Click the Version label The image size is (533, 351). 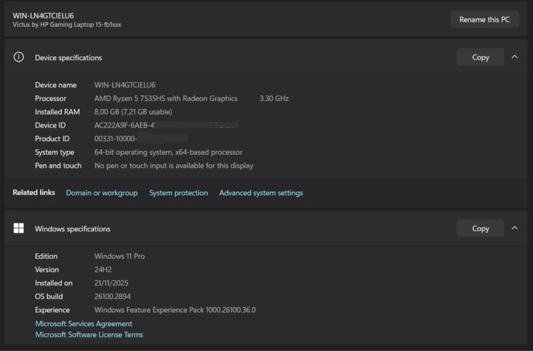click(47, 270)
